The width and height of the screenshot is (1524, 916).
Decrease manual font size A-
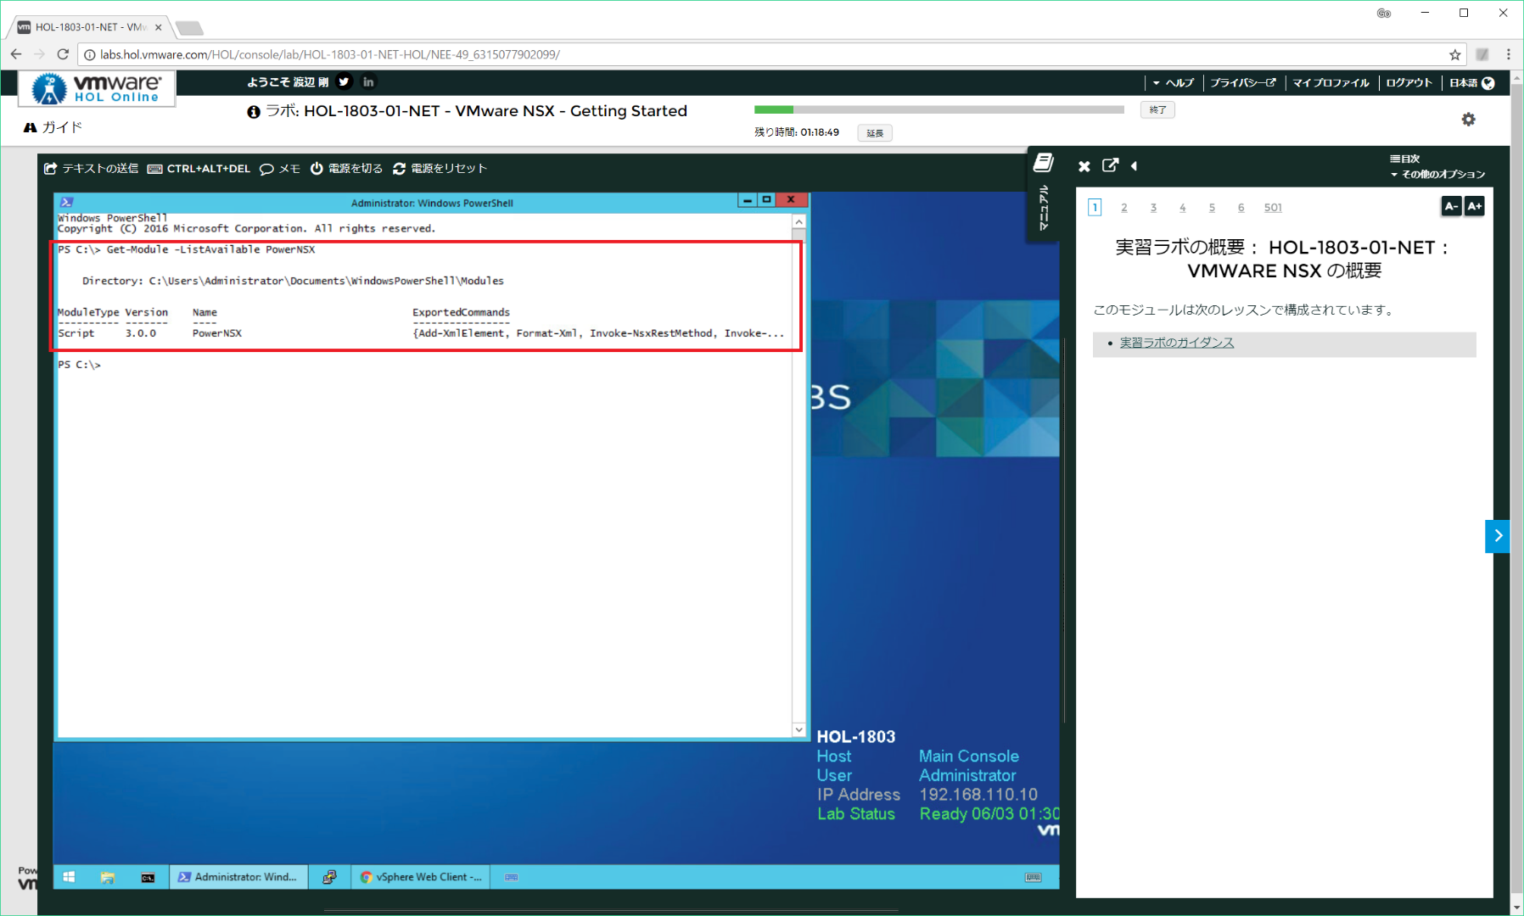point(1451,206)
